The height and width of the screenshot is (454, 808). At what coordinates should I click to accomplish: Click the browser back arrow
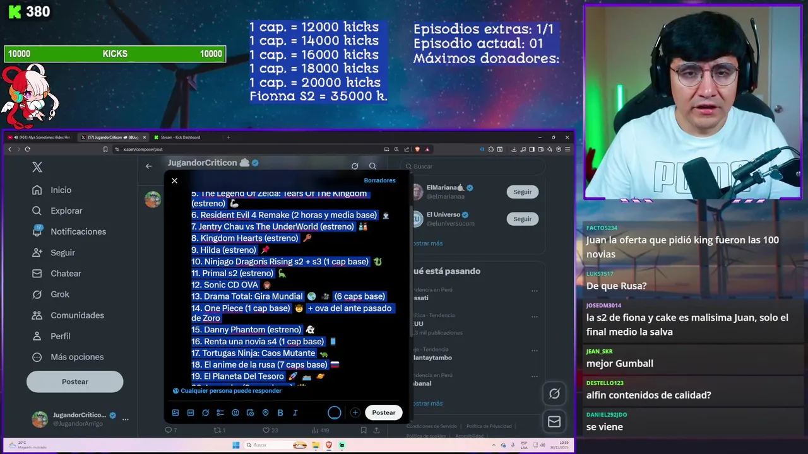pos(9,149)
